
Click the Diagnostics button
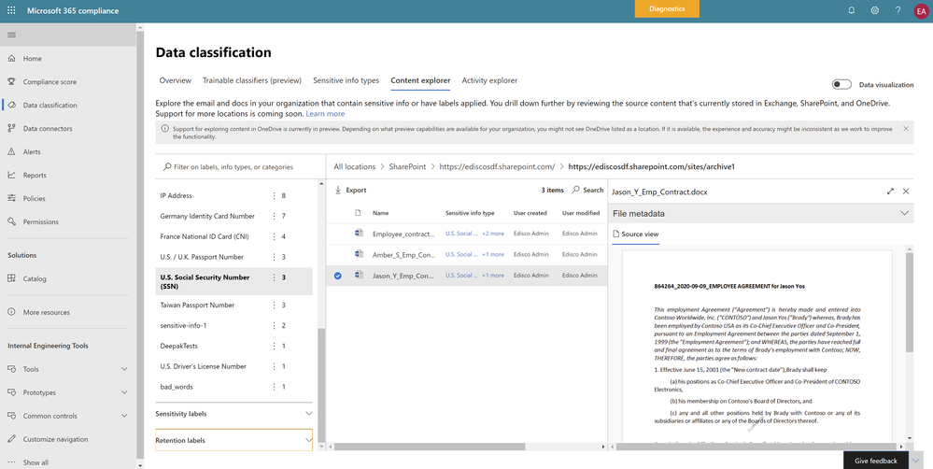point(667,9)
